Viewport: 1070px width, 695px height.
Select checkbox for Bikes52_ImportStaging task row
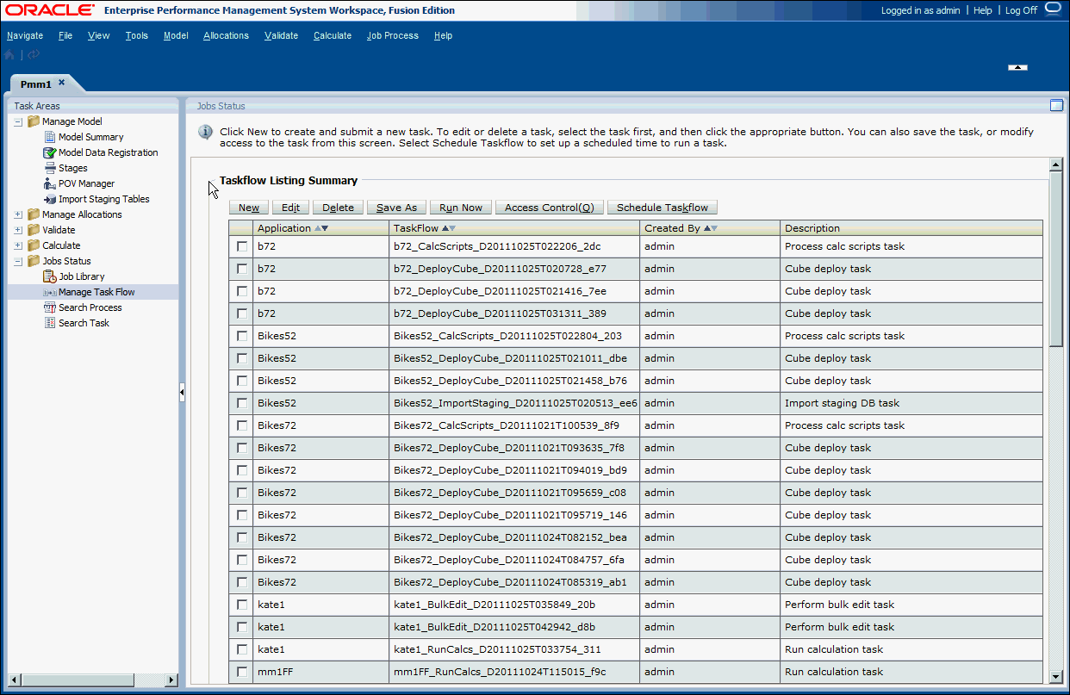click(242, 403)
